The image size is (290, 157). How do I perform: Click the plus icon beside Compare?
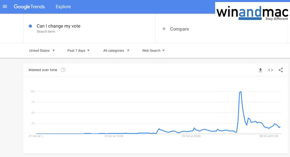pos(164,29)
